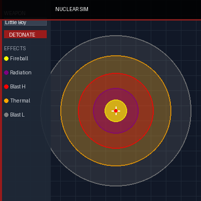
Task: Select the Fireball effect label
Action: (19, 58)
